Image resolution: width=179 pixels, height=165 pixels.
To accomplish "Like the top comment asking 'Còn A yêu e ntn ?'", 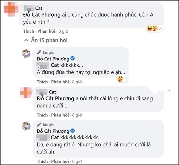I will click(x=29, y=31).
